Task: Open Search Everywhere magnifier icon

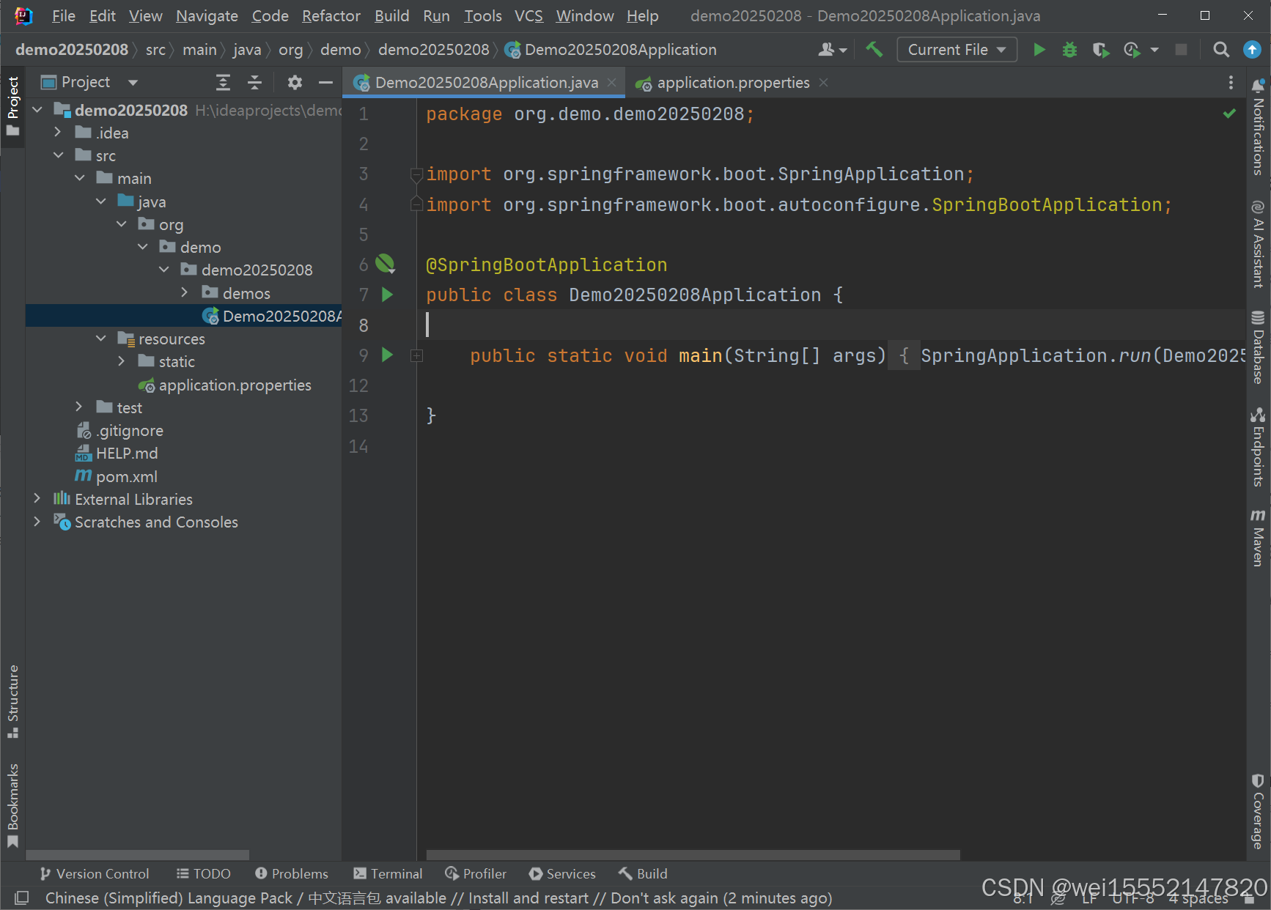Action: [x=1220, y=49]
